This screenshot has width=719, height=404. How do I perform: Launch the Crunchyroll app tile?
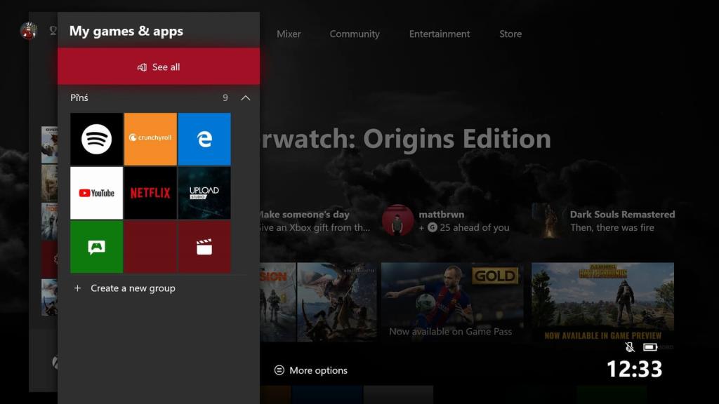[150, 139]
